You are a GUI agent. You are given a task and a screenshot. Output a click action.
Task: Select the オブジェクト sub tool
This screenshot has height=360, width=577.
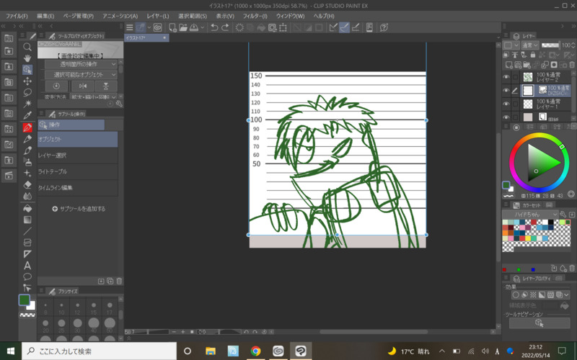click(x=78, y=139)
